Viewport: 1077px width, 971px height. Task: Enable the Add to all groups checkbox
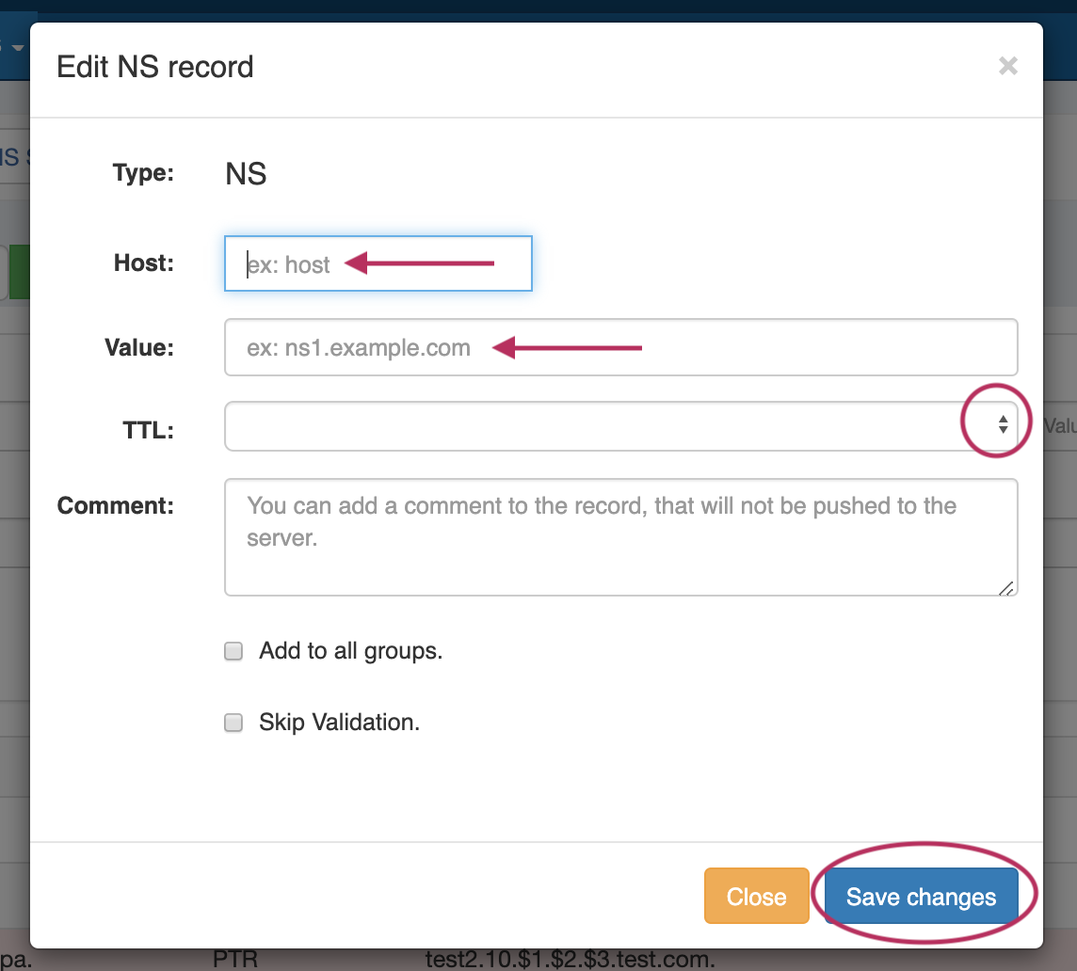click(x=233, y=651)
